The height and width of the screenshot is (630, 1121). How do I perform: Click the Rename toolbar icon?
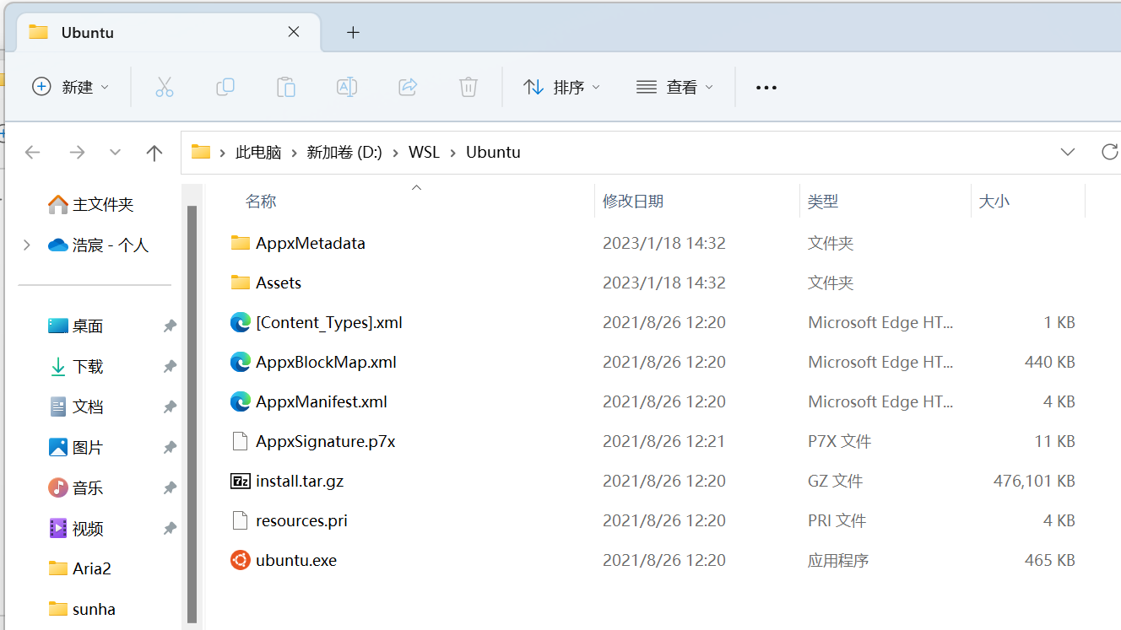[347, 87]
